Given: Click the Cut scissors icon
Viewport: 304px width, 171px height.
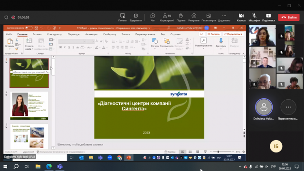Looking at the screenshot, I should [17, 40].
